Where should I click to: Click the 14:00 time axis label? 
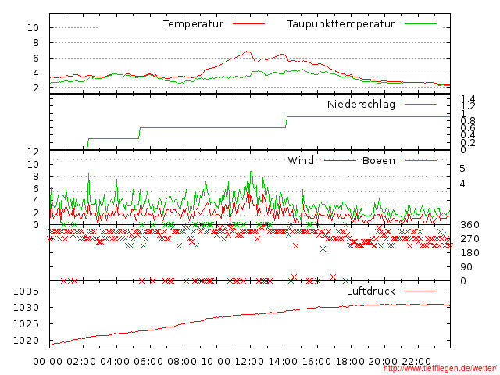(283, 362)
